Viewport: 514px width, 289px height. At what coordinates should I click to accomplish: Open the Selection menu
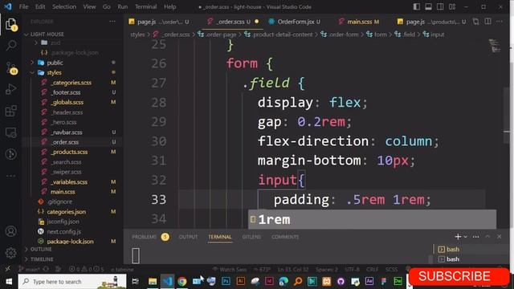coord(64,6)
